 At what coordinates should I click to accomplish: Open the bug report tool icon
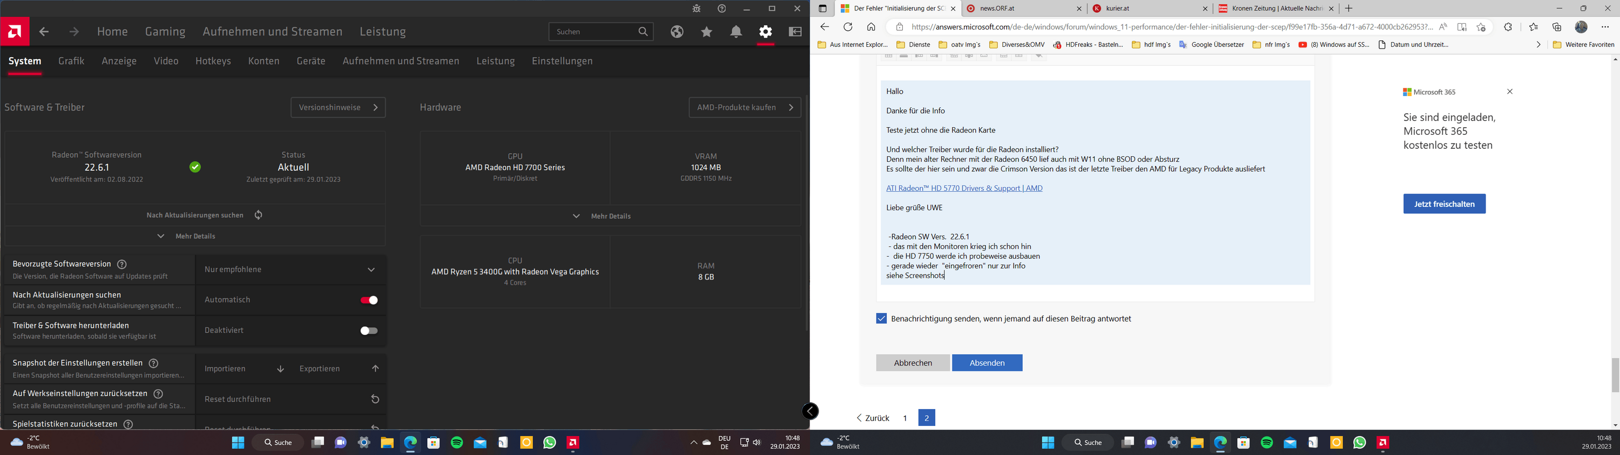click(696, 9)
